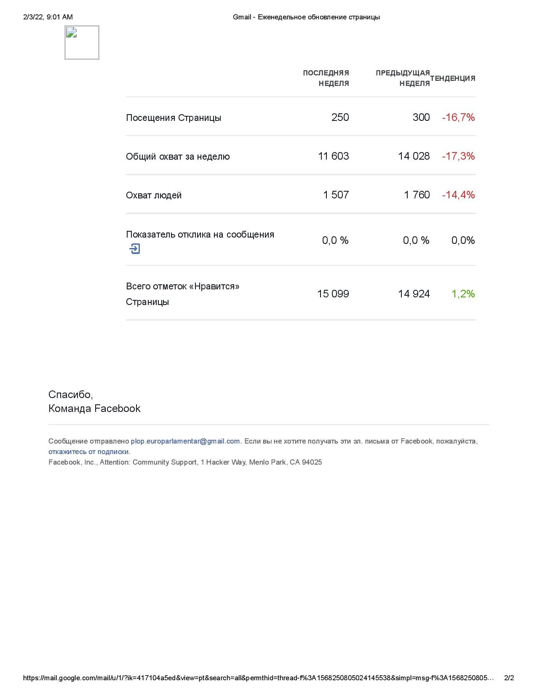
Task: Click the 'ПРЕДЫДУЩАЯ НЕДЕЛЯ' column header
Action: (403, 78)
